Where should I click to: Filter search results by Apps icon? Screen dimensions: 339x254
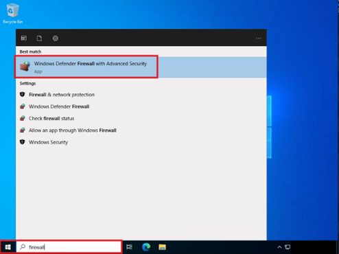pos(24,38)
